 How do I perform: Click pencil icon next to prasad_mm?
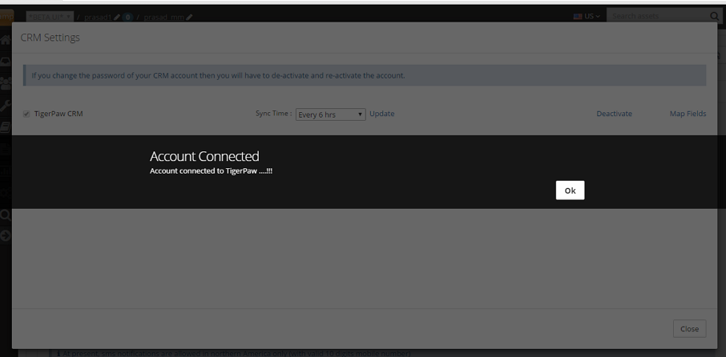coord(189,18)
